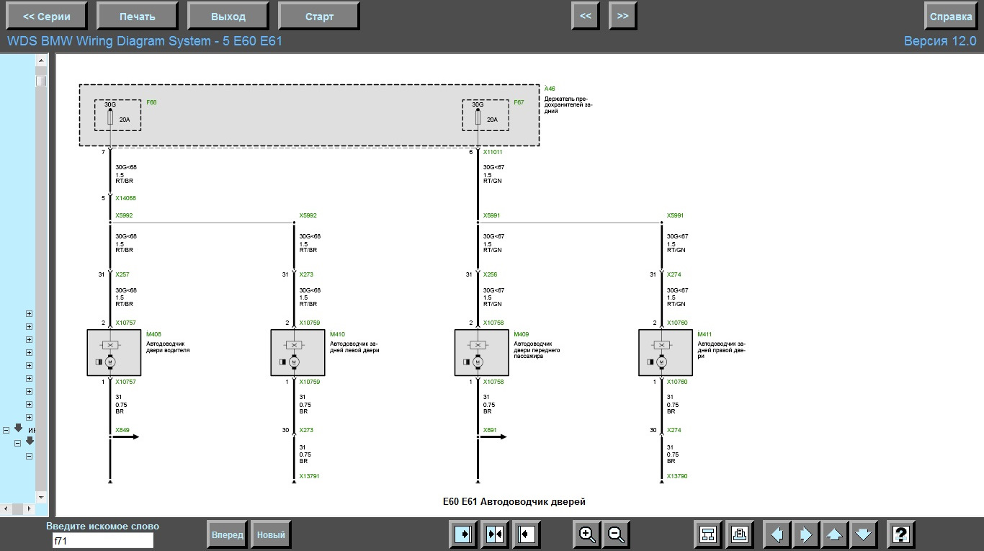Viewport: 984px width, 551px height.
Task: Click the M409 component label
Action: [x=522, y=334]
